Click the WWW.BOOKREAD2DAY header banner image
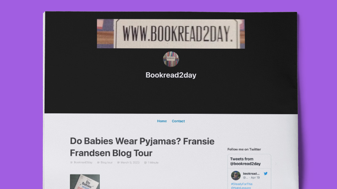 pyautogui.click(x=171, y=34)
